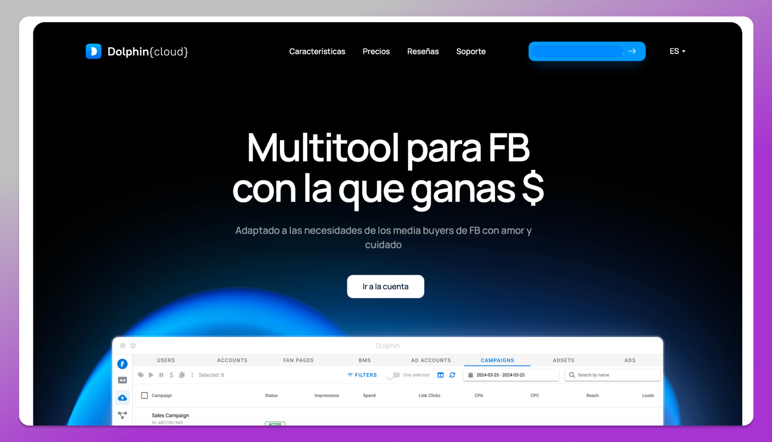This screenshot has height=442, width=772.
Task: Switch to the ADS tab
Action: click(x=630, y=360)
